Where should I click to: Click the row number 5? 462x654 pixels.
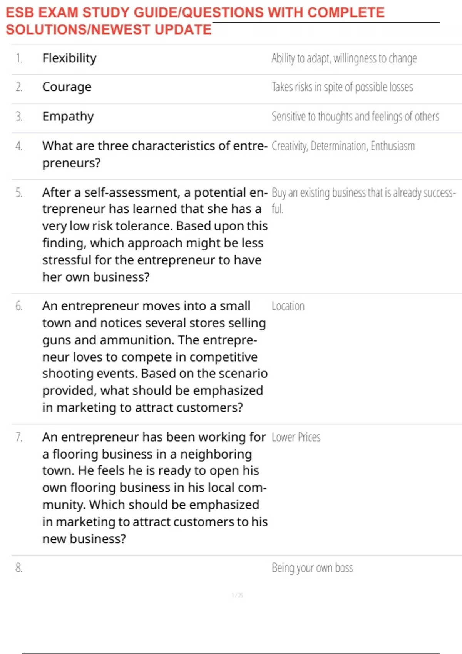click(19, 193)
